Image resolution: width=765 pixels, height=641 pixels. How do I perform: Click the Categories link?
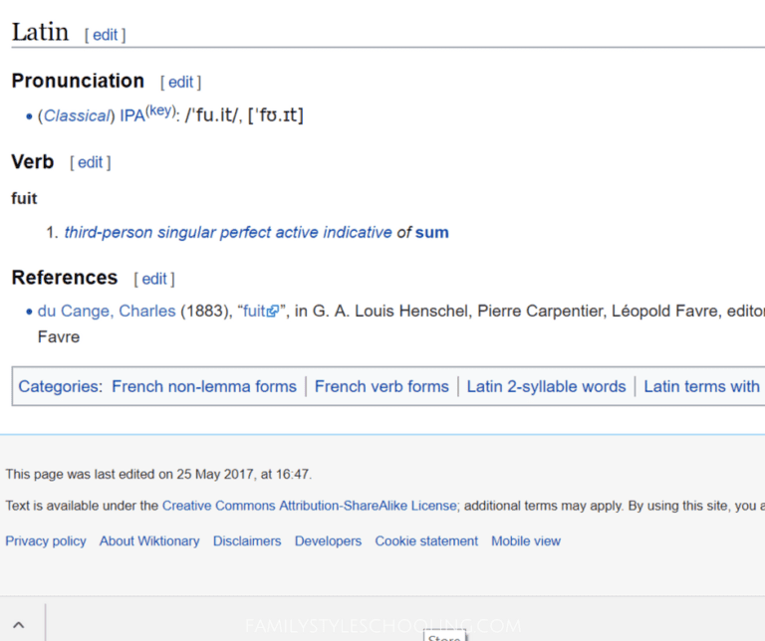[x=59, y=386]
